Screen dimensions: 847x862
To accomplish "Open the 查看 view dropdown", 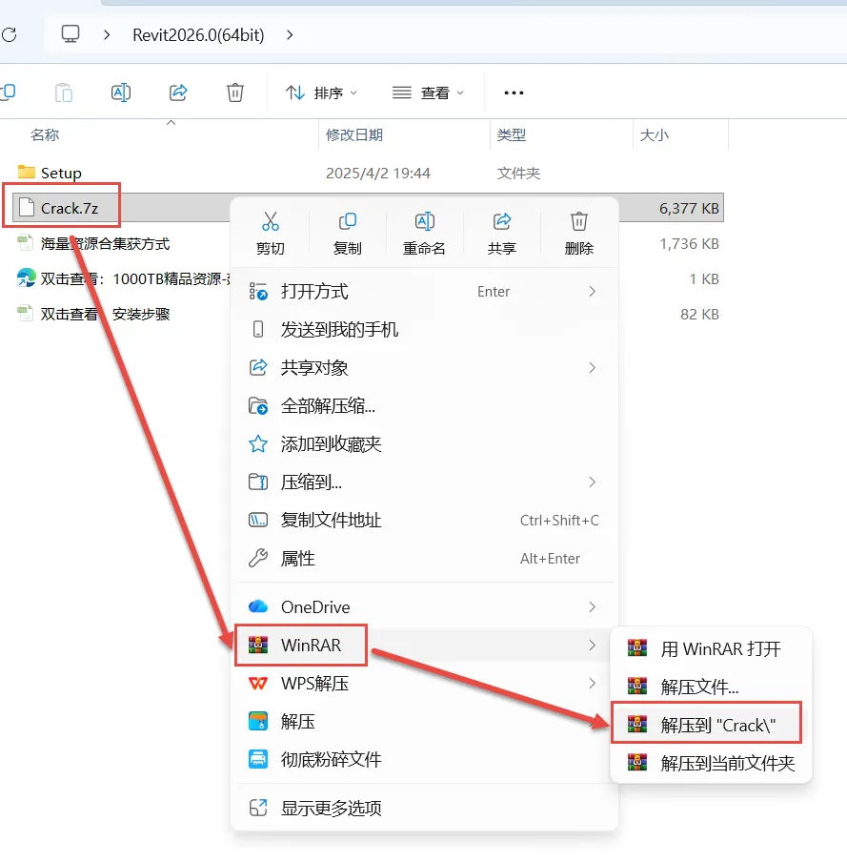I will [x=428, y=92].
